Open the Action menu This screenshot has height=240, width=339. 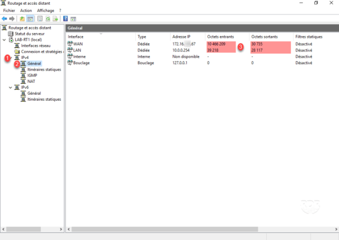tap(26, 10)
